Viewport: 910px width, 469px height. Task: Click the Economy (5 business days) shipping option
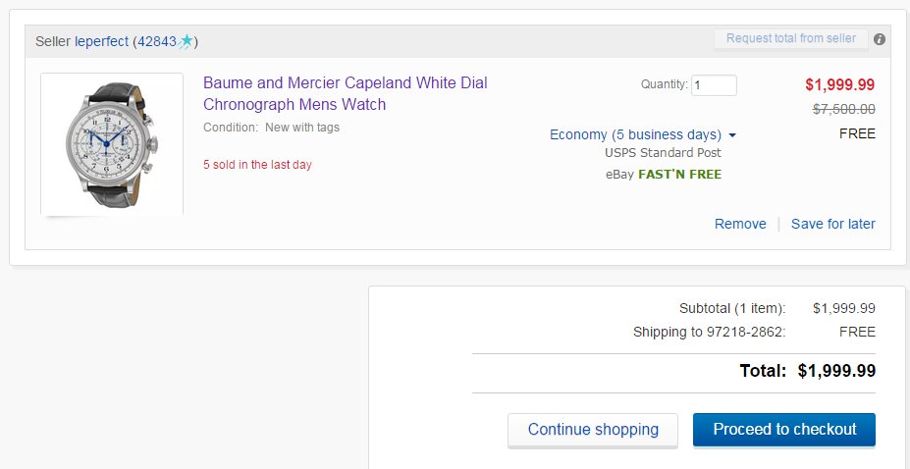[635, 134]
